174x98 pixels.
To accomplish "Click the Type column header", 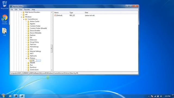I will pyautogui.click(x=76, y=13).
